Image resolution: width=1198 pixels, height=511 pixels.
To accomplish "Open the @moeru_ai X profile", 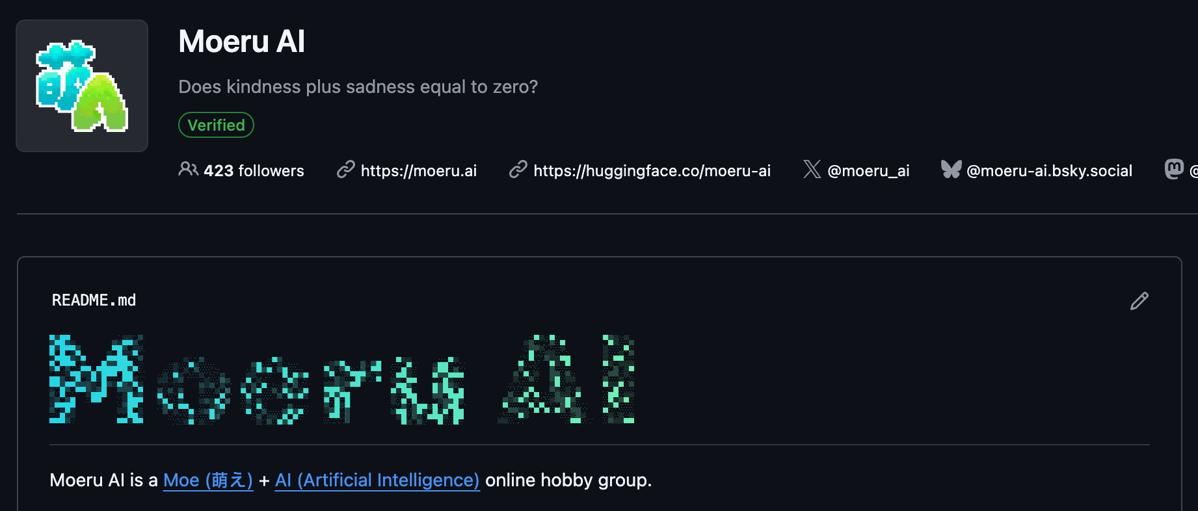I will tap(868, 171).
